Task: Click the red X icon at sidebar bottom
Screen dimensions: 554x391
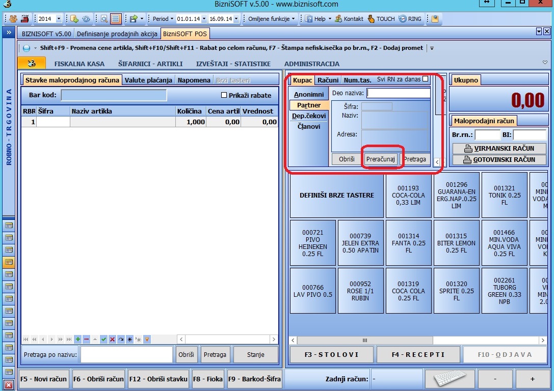Action: [9, 385]
